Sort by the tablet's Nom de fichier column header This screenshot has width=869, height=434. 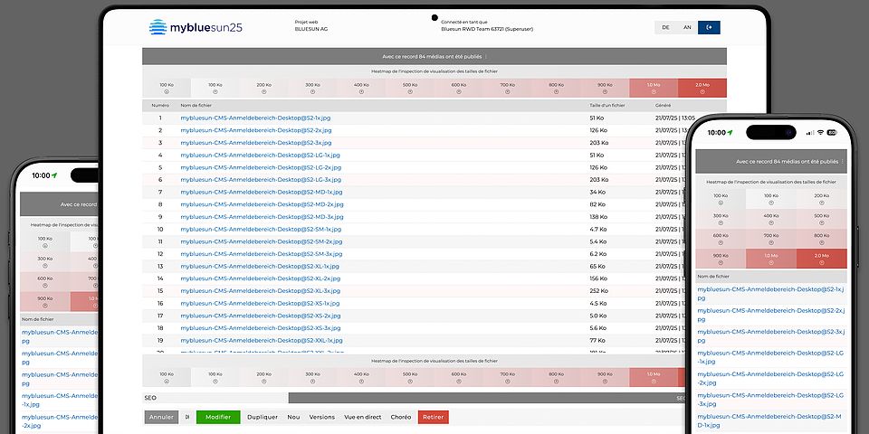[x=196, y=105]
